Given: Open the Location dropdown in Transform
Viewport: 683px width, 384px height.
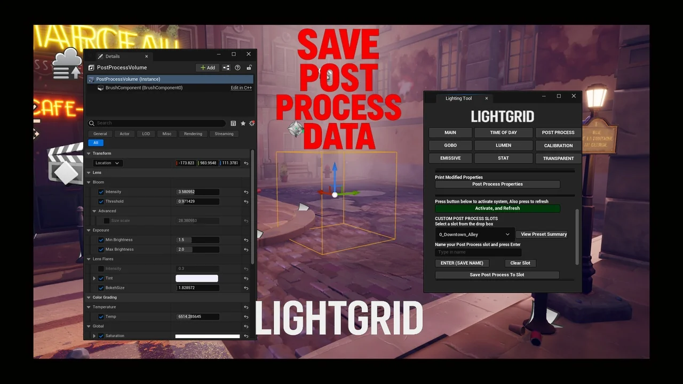Looking at the screenshot, I should click(x=107, y=163).
